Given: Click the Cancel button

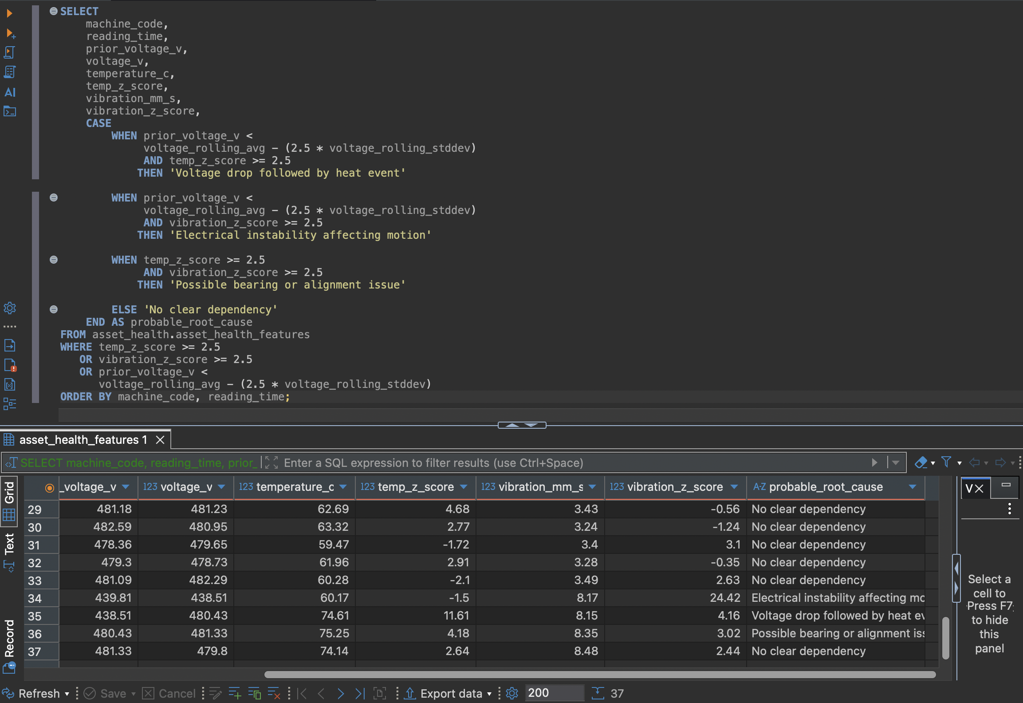Looking at the screenshot, I should 169,693.
